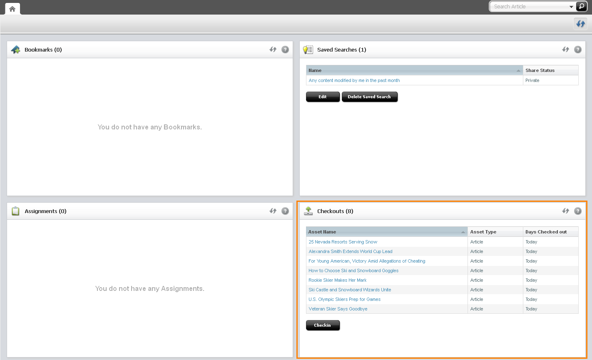Open 'Ski Castle and Snowboard Wizards Unite'

point(350,290)
